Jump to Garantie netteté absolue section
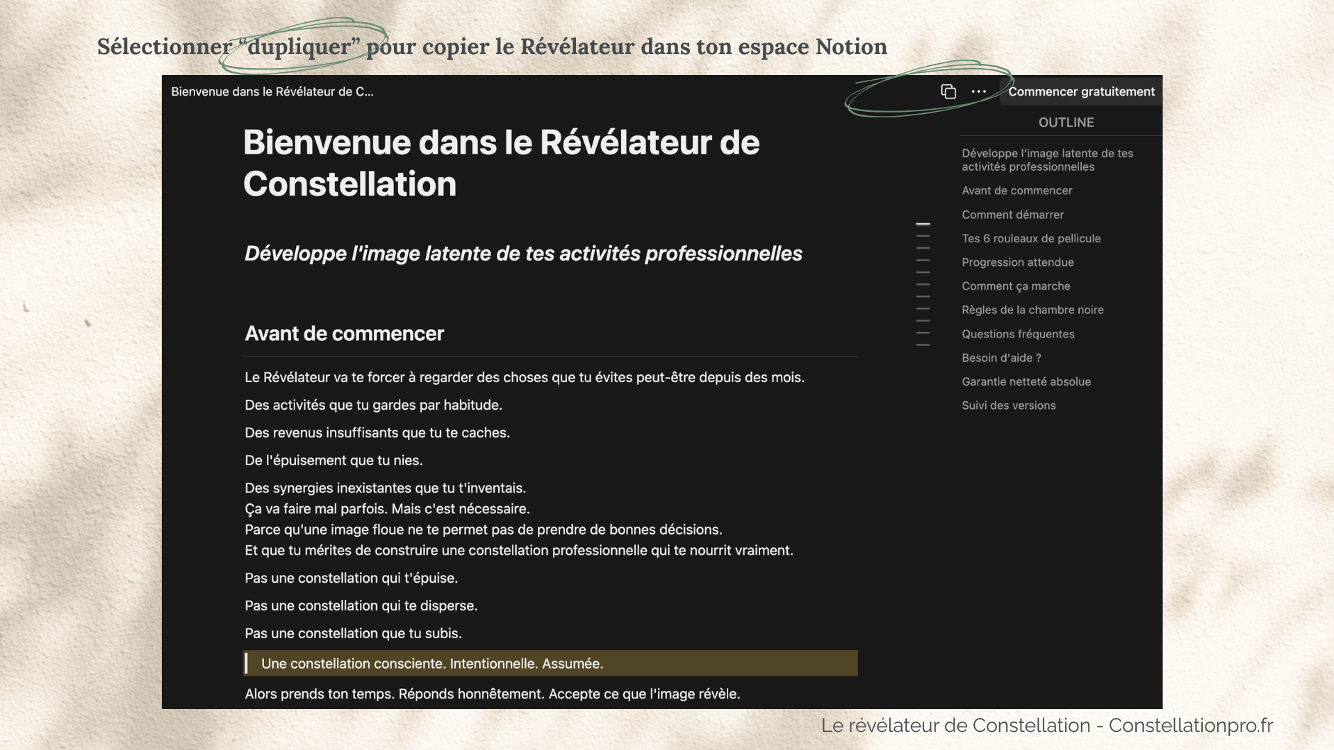 1026,381
